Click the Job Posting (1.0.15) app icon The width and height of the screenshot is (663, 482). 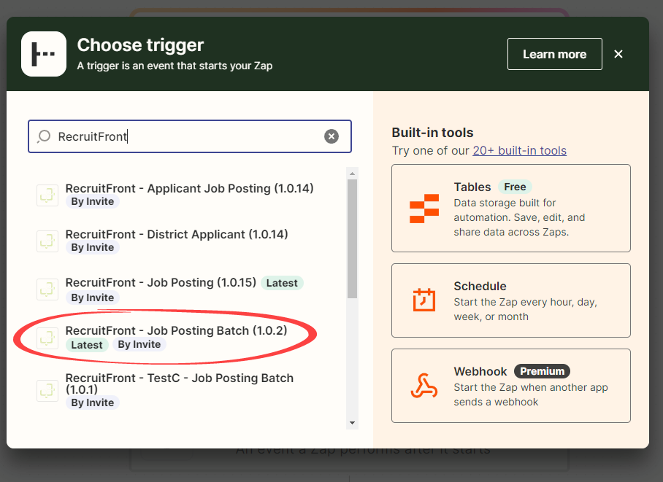click(x=47, y=289)
